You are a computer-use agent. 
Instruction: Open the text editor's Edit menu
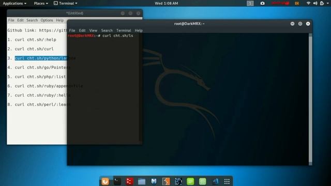[20, 20]
